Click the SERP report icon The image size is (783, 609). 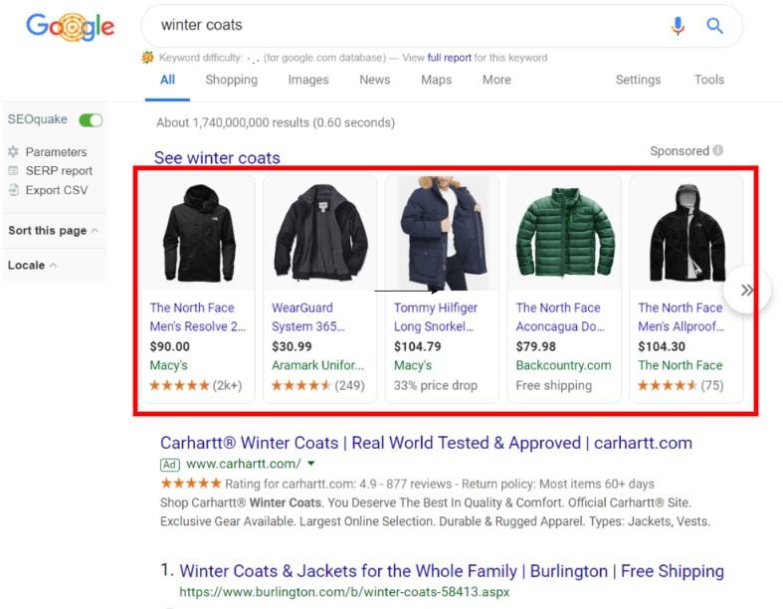(x=13, y=171)
